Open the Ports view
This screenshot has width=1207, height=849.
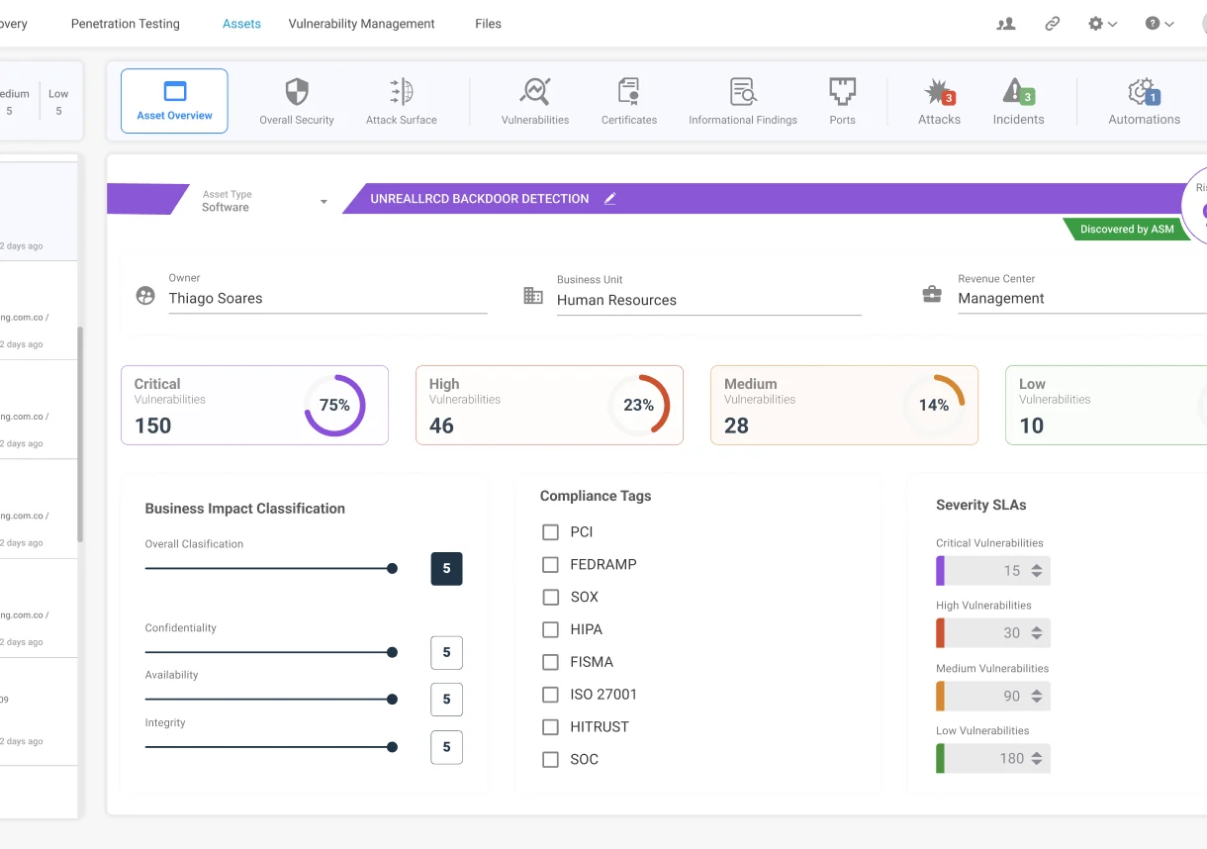pyautogui.click(x=843, y=102)
